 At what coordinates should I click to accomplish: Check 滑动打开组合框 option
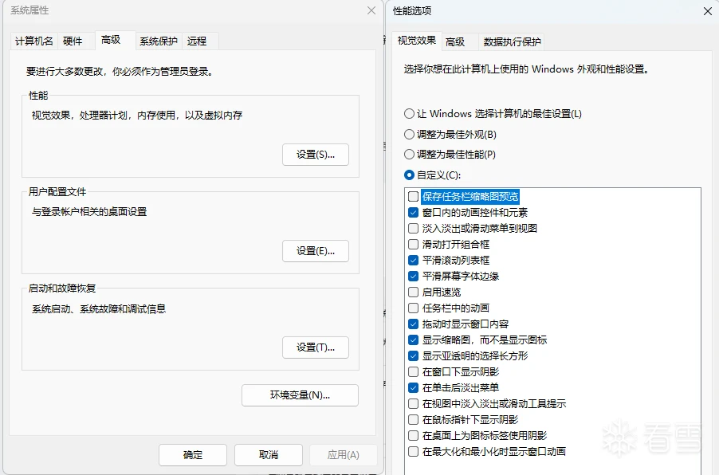(413, 245)
